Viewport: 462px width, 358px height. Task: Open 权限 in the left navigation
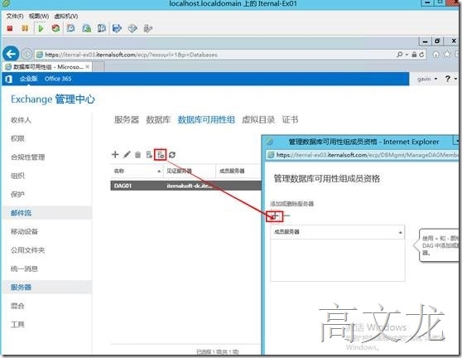pyautogui.click(x=17, y=138)
